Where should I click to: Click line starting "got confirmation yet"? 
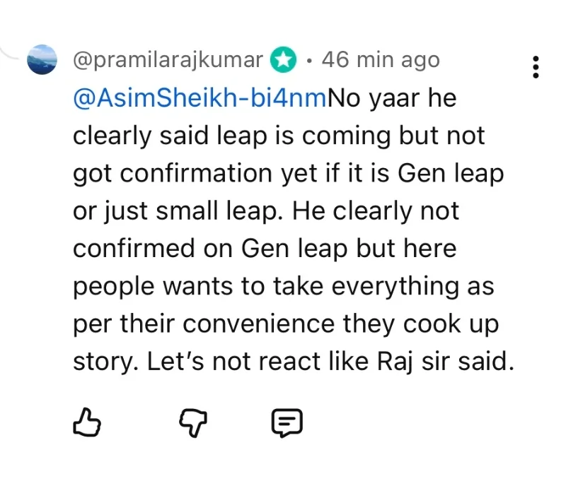pyautogui.click(x=288, y=173)
